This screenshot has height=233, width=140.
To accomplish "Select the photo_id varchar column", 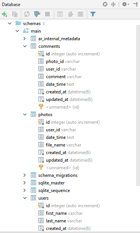I will [x=63, y=61].
